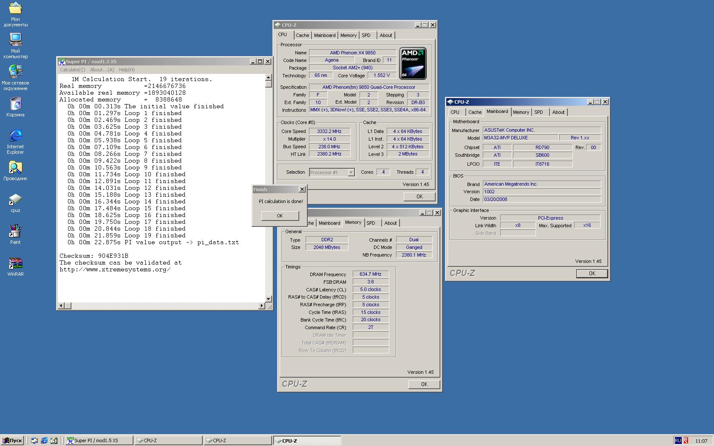Select the cpuz desktop shortcut
Screen dimensions: 714x446
point(15,203)
